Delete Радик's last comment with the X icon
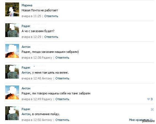156x124 pixels. point(152,110)
